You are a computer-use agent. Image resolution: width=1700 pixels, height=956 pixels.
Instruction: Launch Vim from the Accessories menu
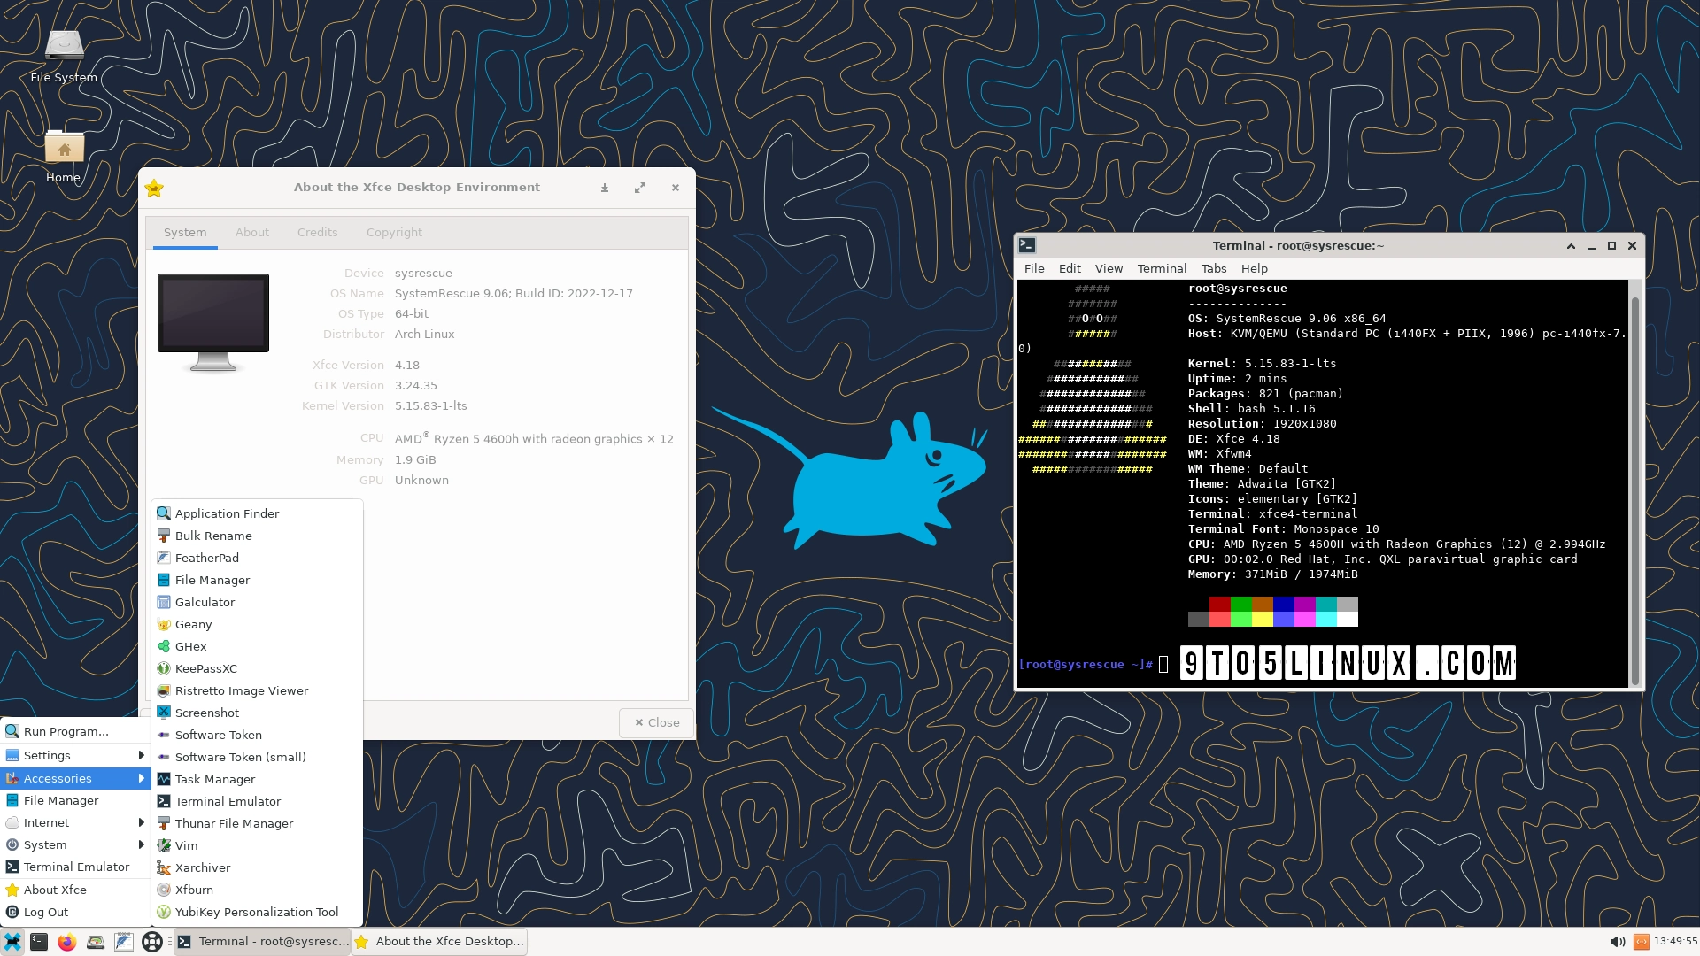pos(186,845)
